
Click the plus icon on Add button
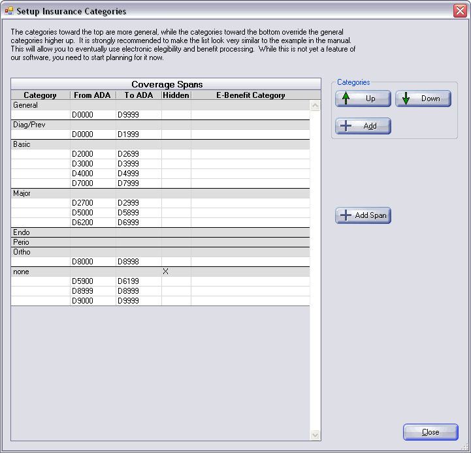[x=346, y=126]
